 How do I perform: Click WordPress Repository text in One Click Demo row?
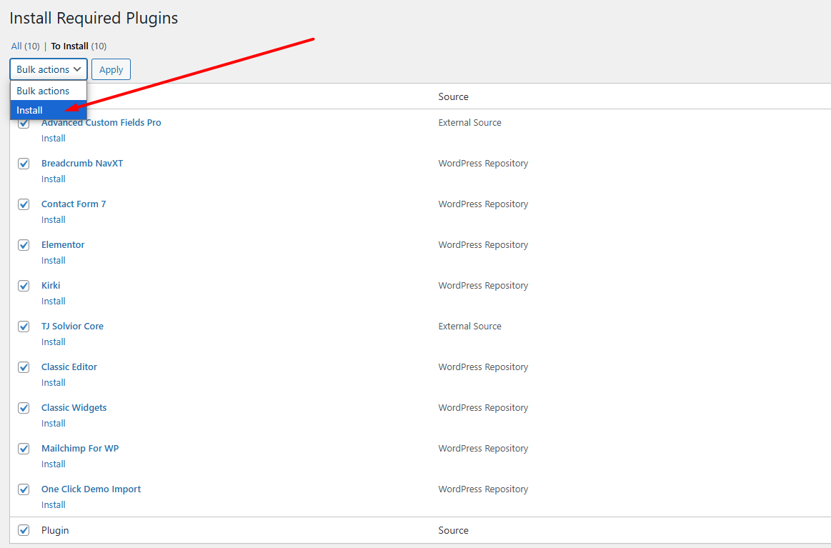pyautogui.click(x=483, y=489)
